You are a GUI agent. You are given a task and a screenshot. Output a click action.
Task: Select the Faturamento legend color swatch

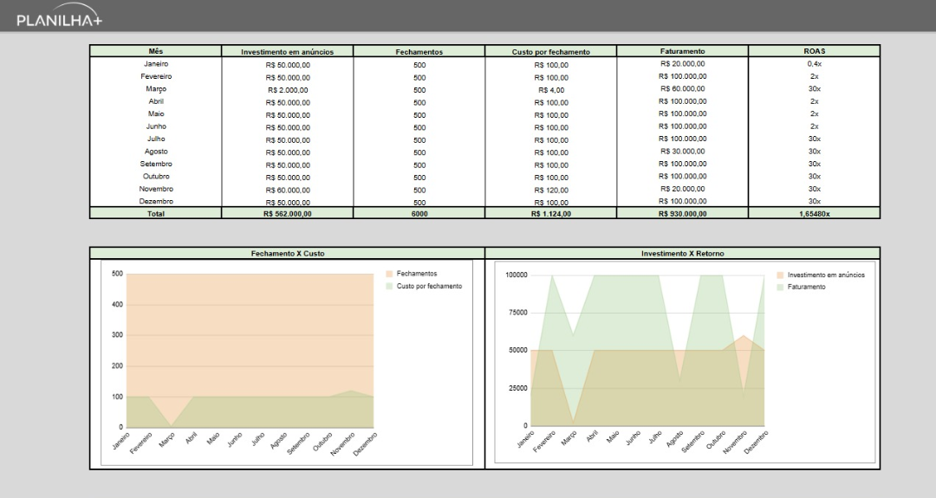pos(780,287)
